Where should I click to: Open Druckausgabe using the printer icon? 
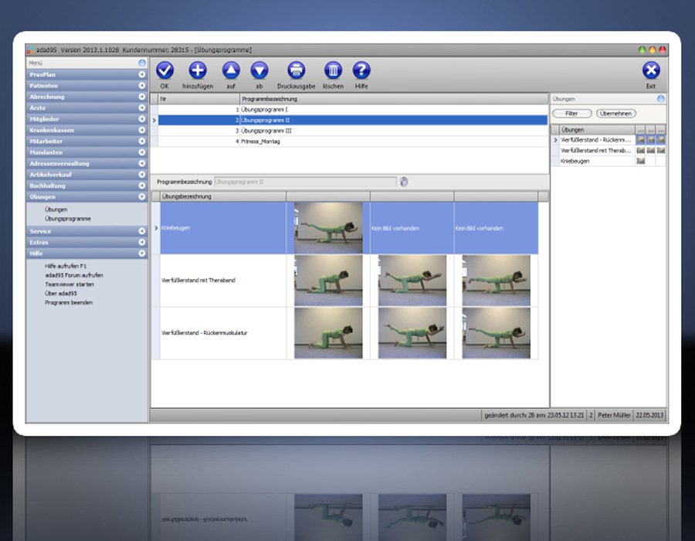[x=297, y=71]
